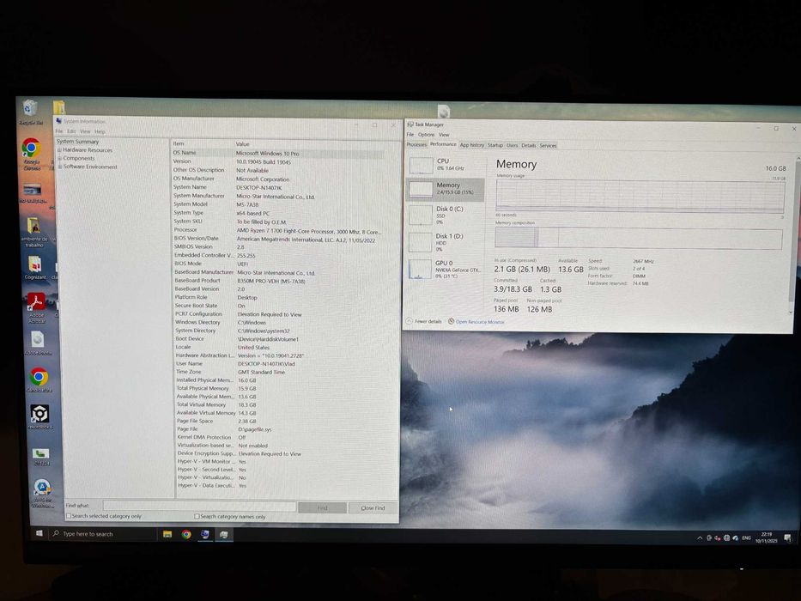
Task: Click the Memory usage graph
Action: pyautogui.click(x=640, y=196)
